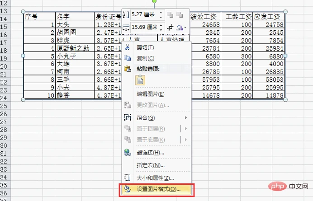Image resolution: width=313 pixels, height=201 pixels.
Task: Select row header 20
Action: coord(4,66)
